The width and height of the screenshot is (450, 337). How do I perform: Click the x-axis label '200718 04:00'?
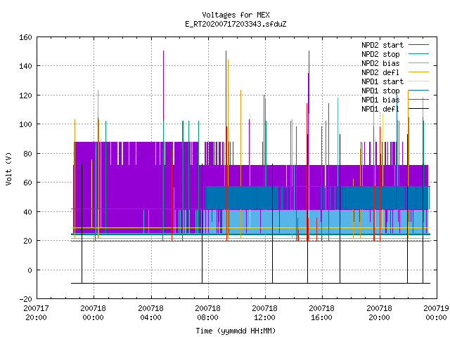[150, 313]
